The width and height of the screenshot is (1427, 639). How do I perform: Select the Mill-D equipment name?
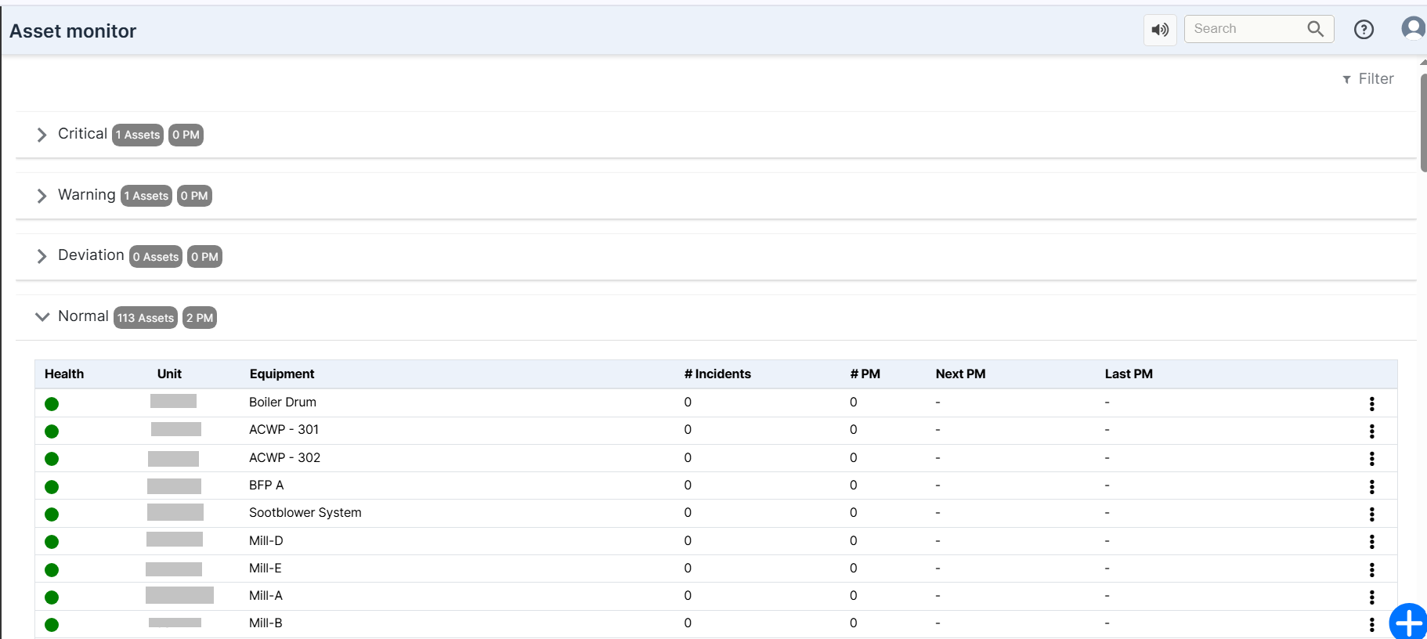coord(266,541)
